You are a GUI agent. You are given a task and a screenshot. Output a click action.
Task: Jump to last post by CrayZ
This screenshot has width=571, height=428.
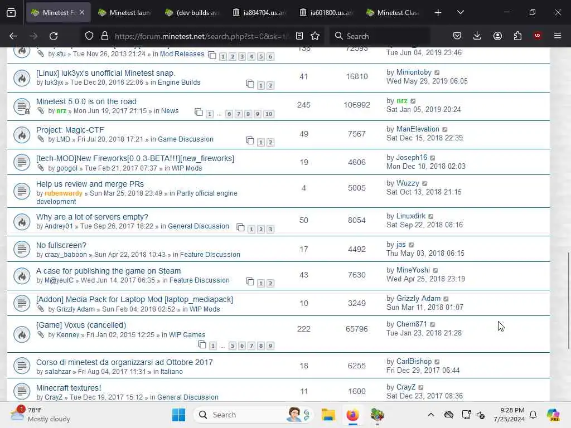(x=421, y=388)
